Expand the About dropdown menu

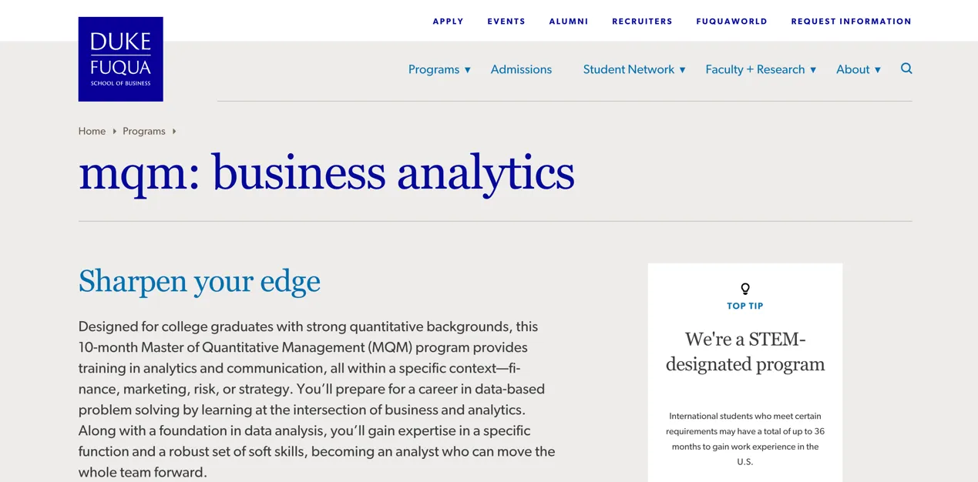pyautogui.click(x=858, y=69)
